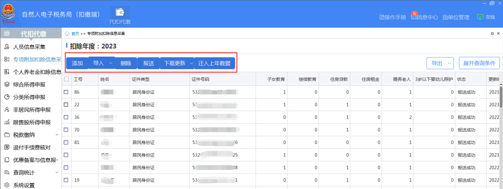The image size is (503, 189).
Task: Open the 代扣代缴 wallet icon in header
Action: 120,12
